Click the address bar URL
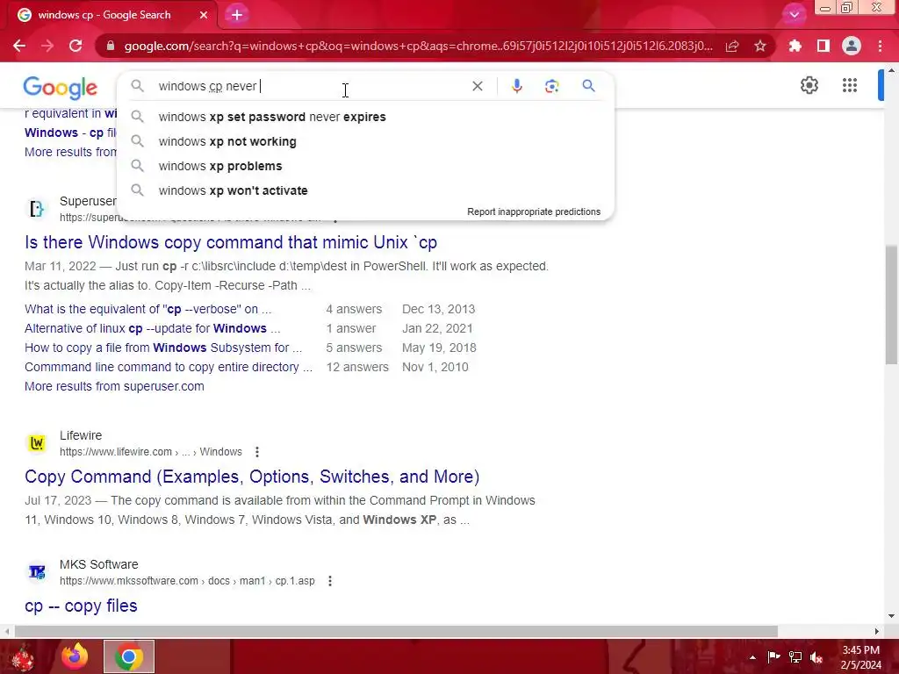The width and height of the screenshot is (899, 674). 418,46
